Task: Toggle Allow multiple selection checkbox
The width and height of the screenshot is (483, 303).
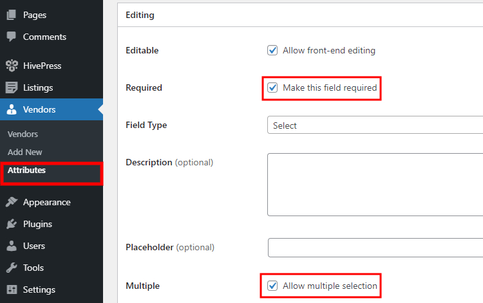Action: coord(272,286)
